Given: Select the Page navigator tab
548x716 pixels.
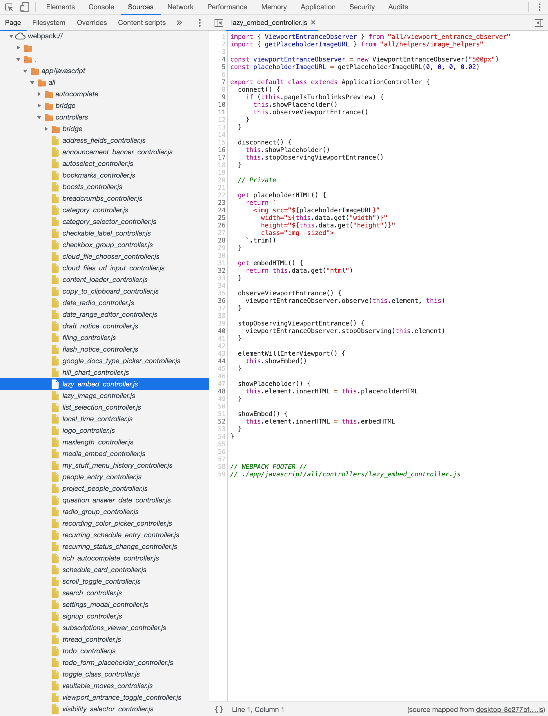Looking at the screenshot, I should [x=13, y=23].
